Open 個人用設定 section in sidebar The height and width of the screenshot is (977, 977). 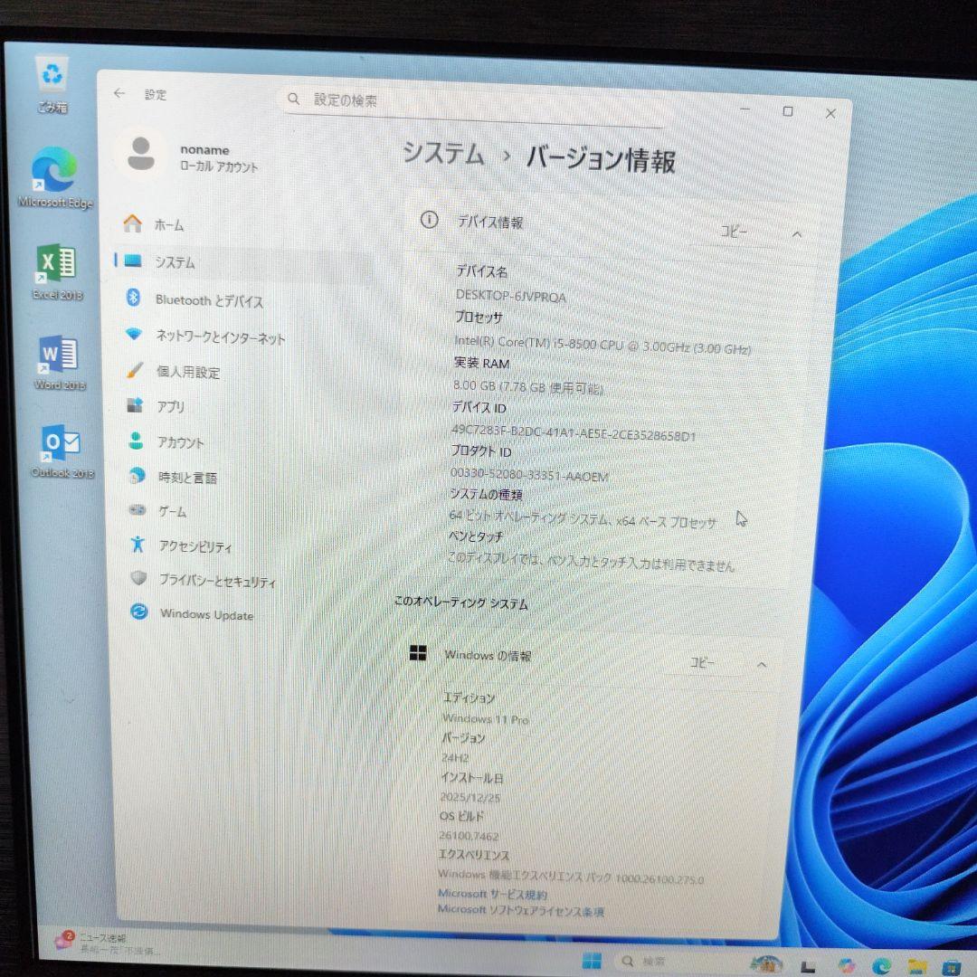190,372
